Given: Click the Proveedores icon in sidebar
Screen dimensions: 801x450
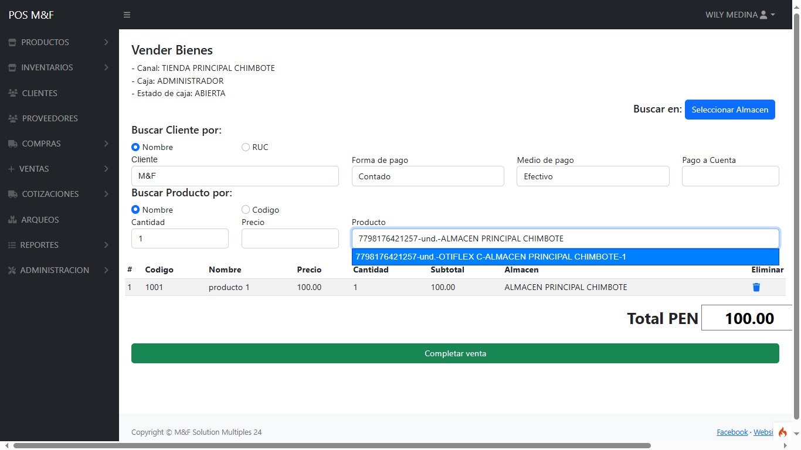Looking at the screenshot, I should (12, 118).
